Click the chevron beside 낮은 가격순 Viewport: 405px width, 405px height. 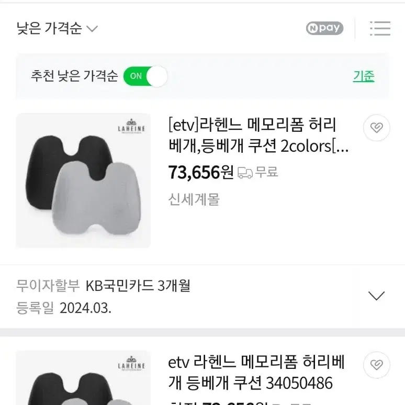point(92,29)
